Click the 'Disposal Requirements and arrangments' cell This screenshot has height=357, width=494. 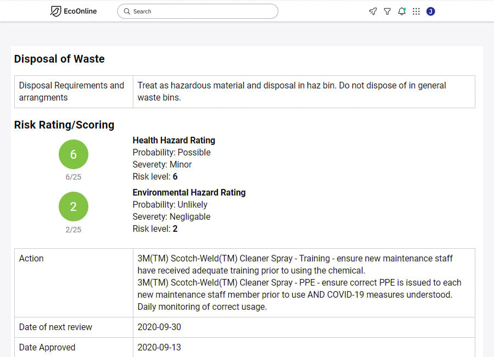point(74,92)
